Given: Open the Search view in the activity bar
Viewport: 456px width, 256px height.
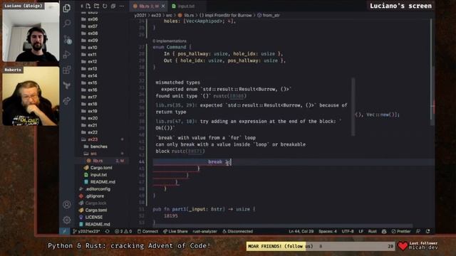Looking at the screenshot, I should [x=67, y=23].
